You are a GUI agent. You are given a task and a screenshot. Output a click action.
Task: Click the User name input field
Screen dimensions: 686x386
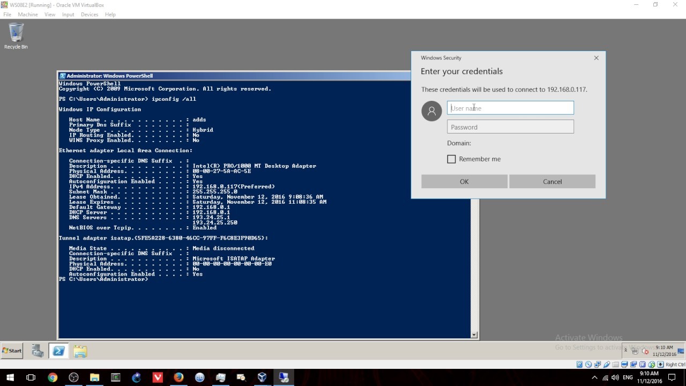[x=510, y=108]
